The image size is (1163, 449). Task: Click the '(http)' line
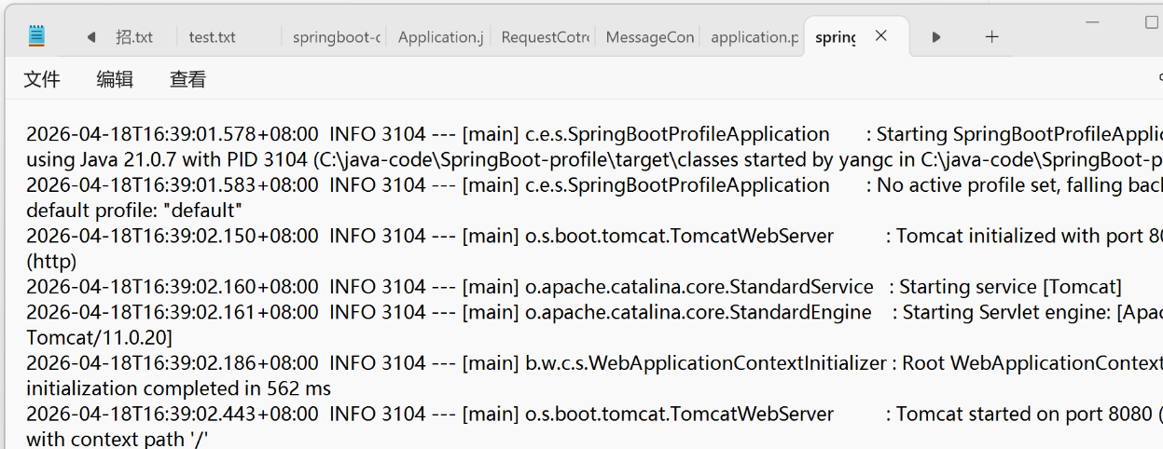coord(51,262)
